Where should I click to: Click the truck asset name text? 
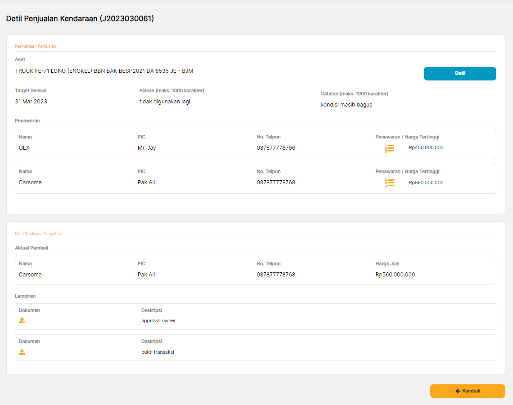coord(104,71)
